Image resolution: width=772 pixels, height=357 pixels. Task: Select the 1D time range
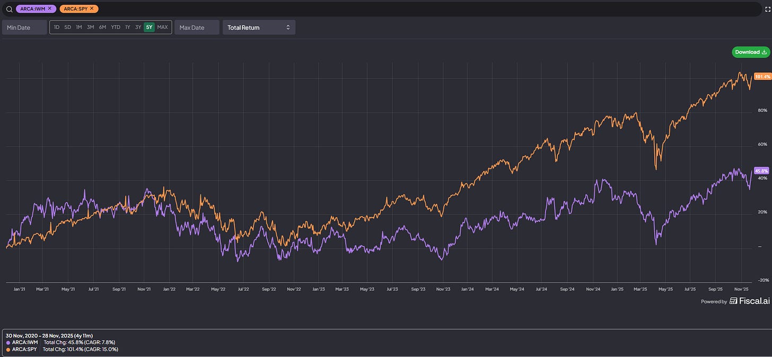56,27
